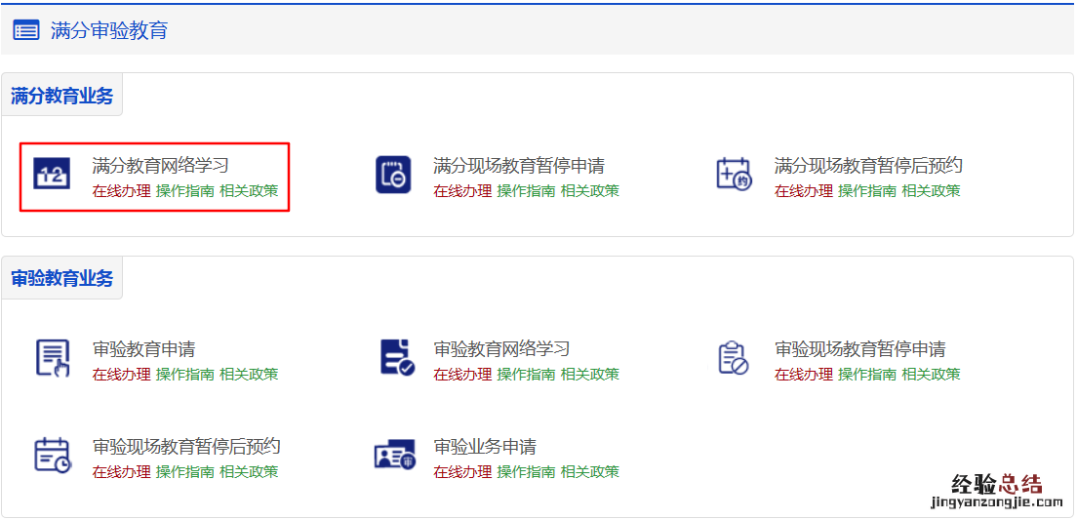Click 在线办理 under 审验现场教育暂停后预约
The image size is (1077, 520).
click(x=121, y=472)
